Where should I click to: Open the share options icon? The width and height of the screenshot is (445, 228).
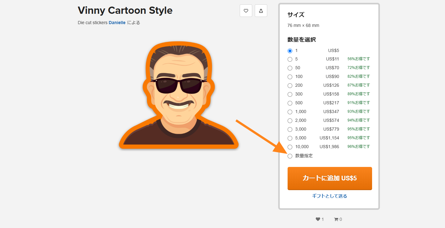point(261,10)
